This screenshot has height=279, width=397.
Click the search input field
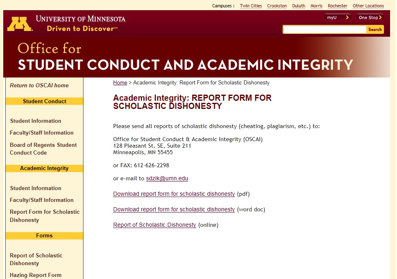(x=325, y=29)
